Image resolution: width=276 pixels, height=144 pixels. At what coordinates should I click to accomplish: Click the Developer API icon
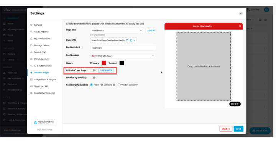(31, 86)
